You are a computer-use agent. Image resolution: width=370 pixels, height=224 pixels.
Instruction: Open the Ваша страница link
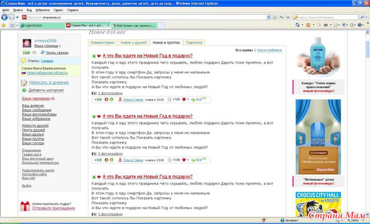[46, 45]
